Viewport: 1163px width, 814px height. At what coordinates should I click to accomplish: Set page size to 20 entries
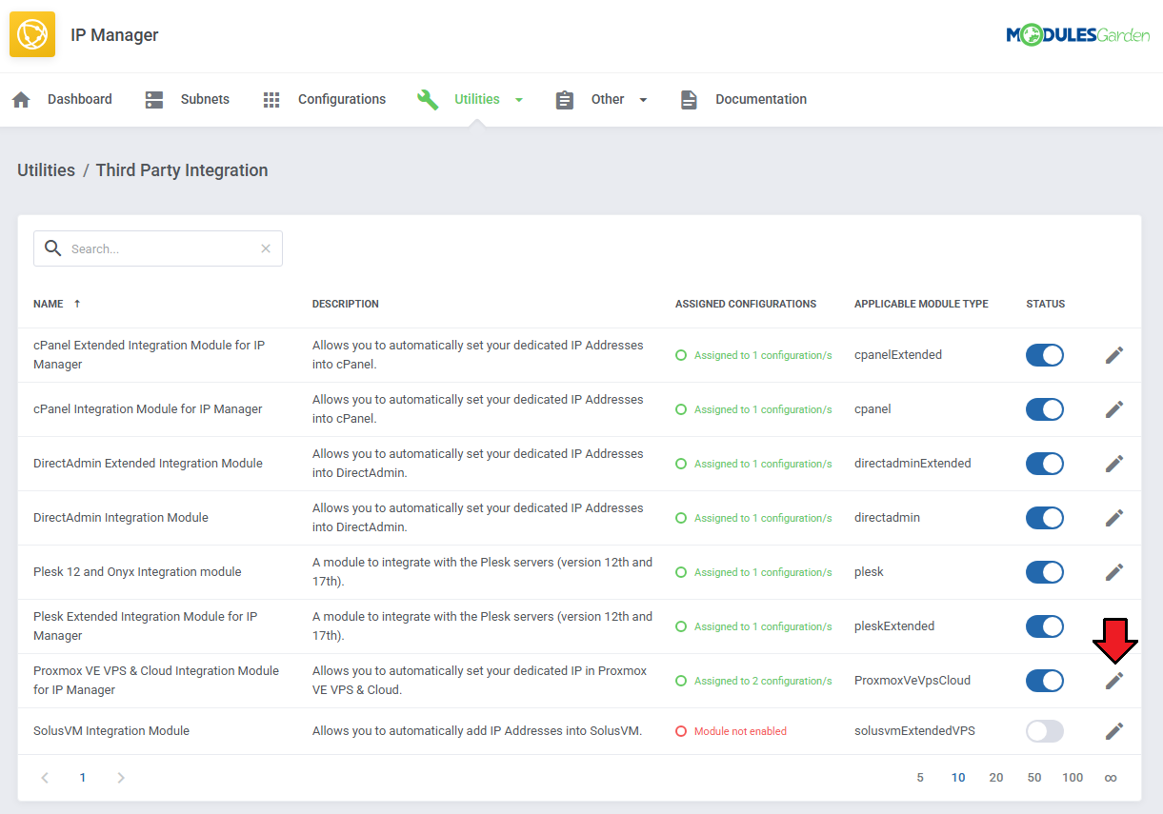[x=995, y=778]
